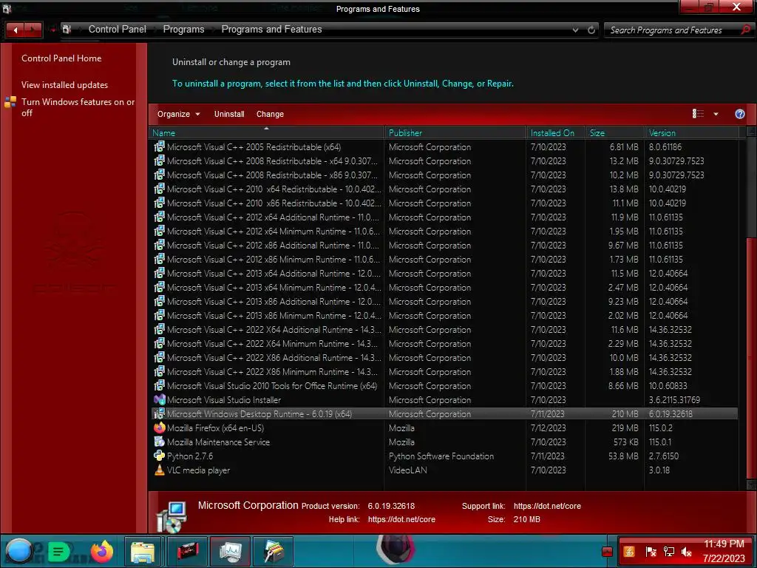The width and height of the screenshot is (757, 568).
Task: Open help via the blue question mark icon
Action: pyautogui.click(x=739, y=114)
